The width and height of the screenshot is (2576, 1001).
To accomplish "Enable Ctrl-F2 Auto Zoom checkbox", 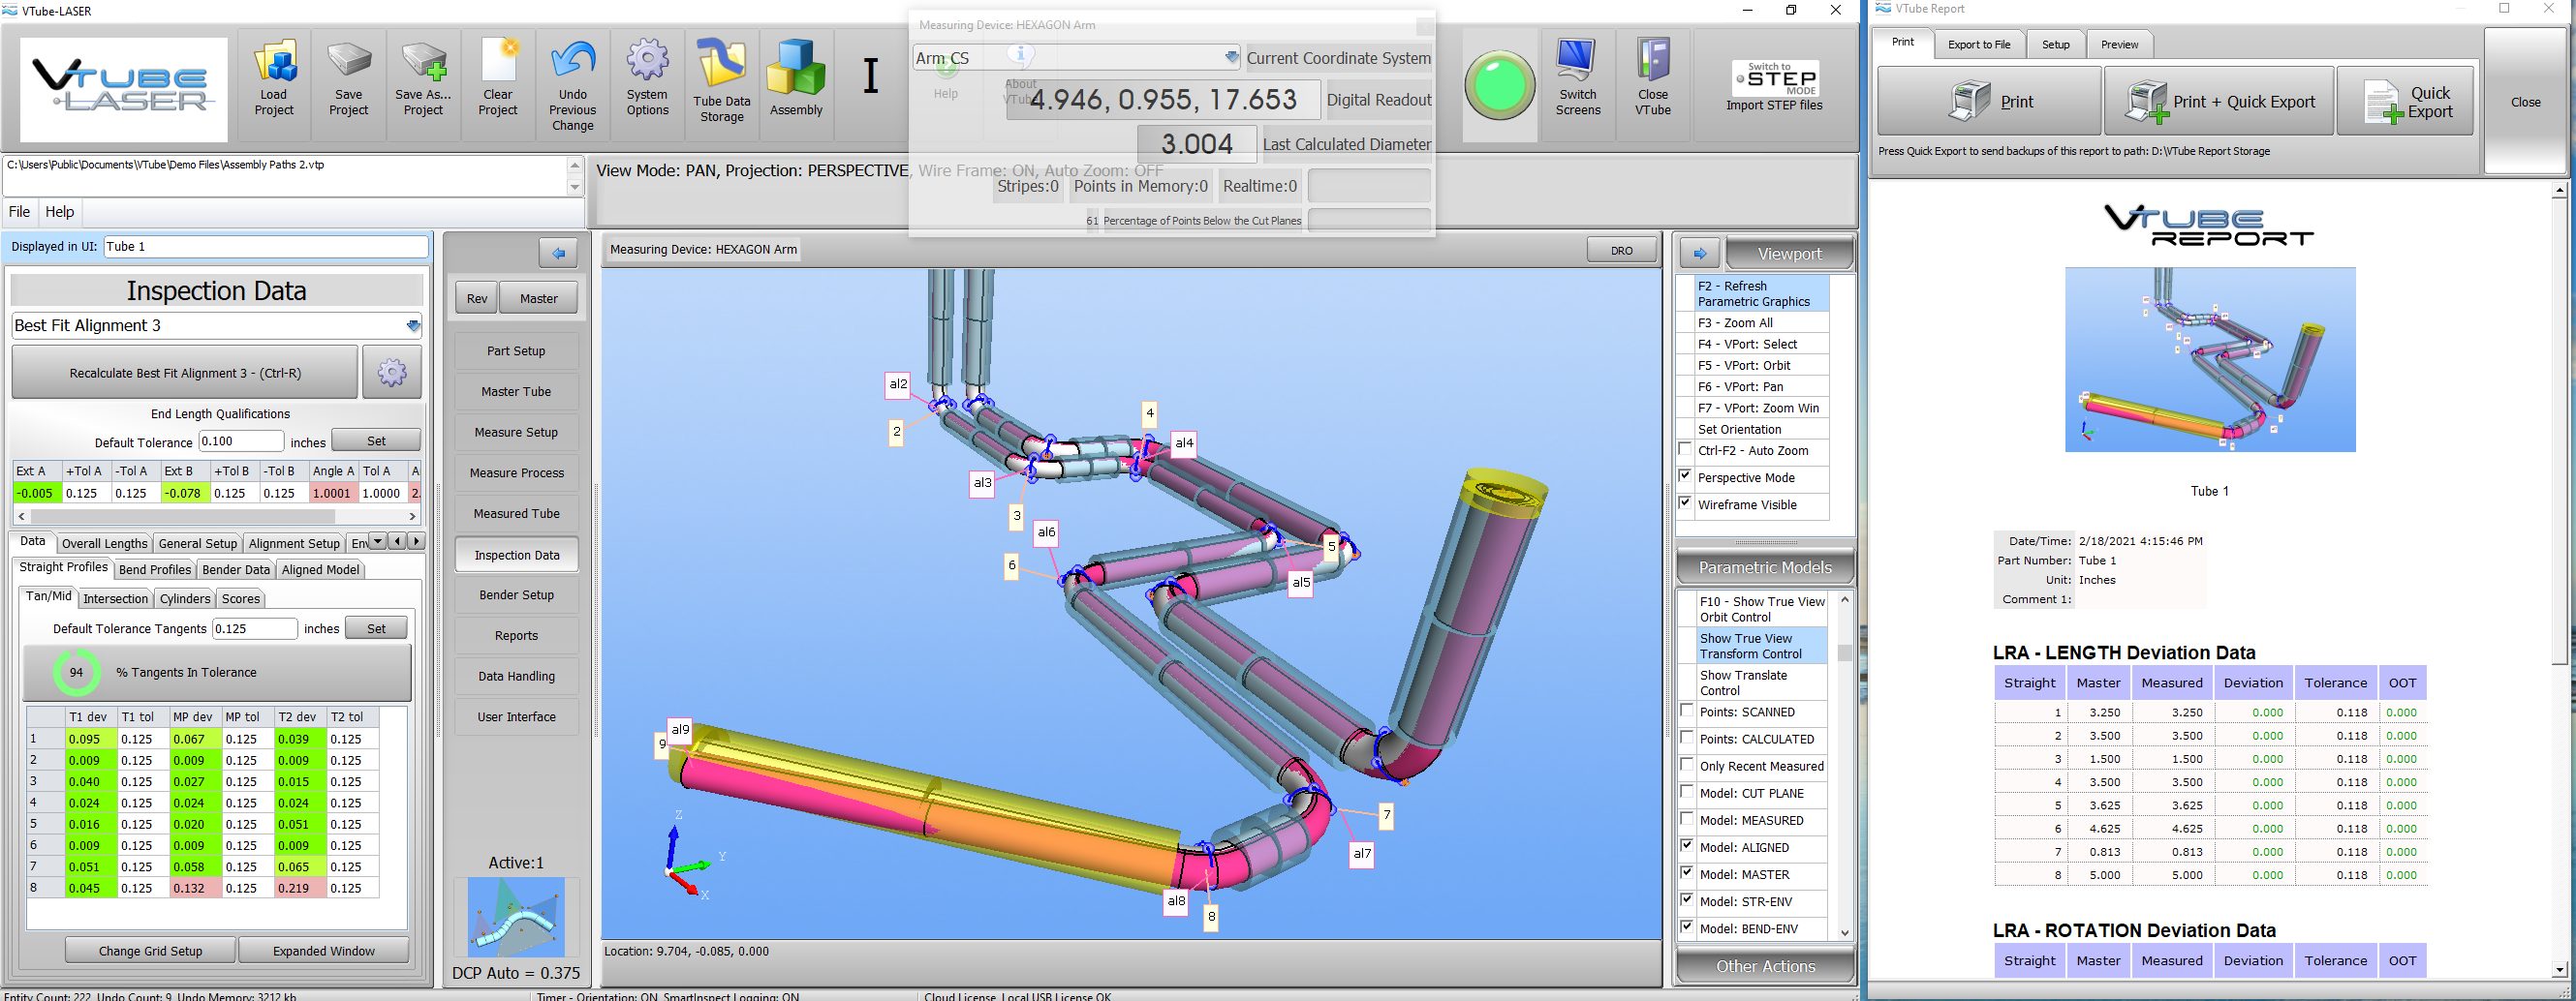I will pyautogui.click(x=1686, y=449).
